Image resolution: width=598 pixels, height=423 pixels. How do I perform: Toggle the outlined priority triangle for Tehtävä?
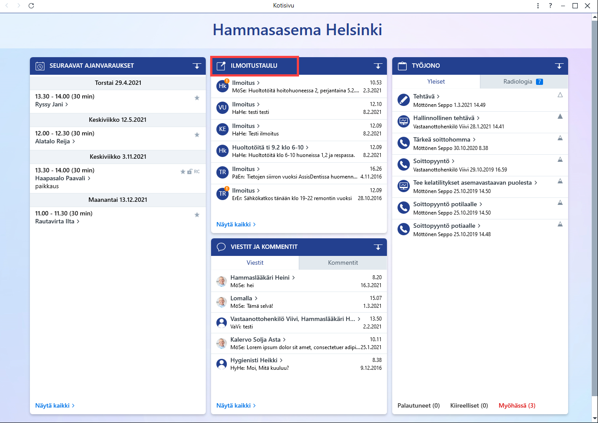click(560, 95)
